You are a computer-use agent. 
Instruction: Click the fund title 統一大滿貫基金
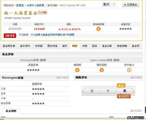[20, 13]
